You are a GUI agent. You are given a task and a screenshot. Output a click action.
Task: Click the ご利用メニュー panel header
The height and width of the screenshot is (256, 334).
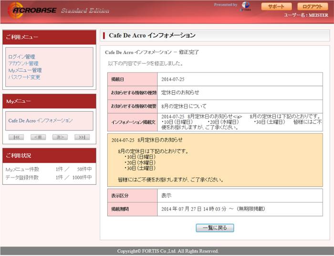[49, 37]
